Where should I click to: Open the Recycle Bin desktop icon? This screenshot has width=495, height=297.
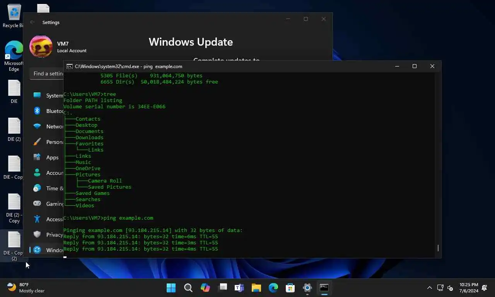click(x=14, y=16)
